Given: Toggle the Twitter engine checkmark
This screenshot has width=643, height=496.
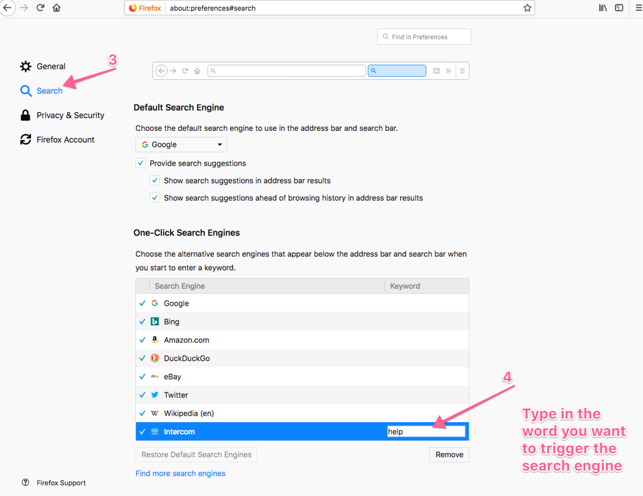Looking at the screenshot, I should pos(142,395).
